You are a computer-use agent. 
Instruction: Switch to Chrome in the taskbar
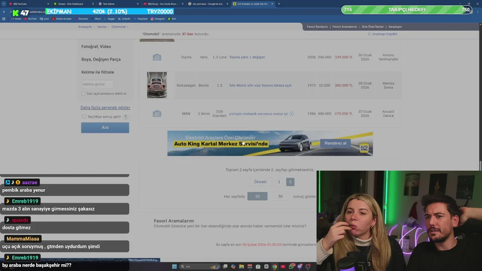[x=275, y=266]
